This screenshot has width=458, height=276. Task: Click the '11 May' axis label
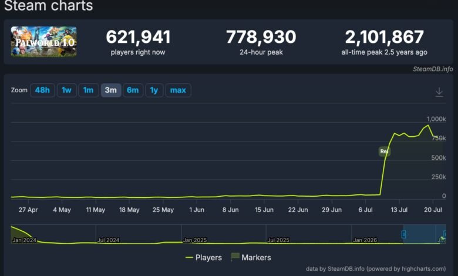(96, 210)
